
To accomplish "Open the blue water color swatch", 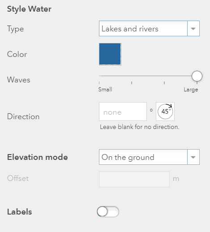I will [x=110, y=54].
